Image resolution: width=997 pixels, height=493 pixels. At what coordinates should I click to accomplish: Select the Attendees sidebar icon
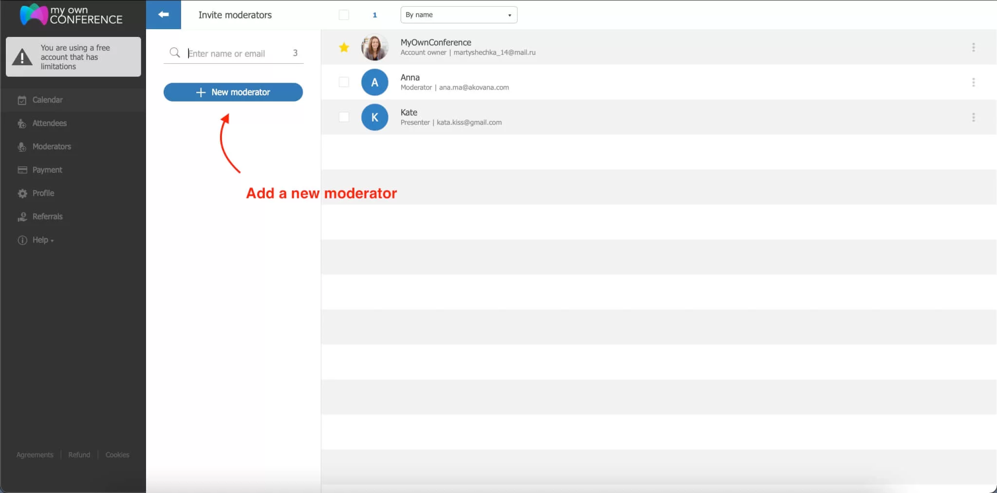(x=22, y=123)
